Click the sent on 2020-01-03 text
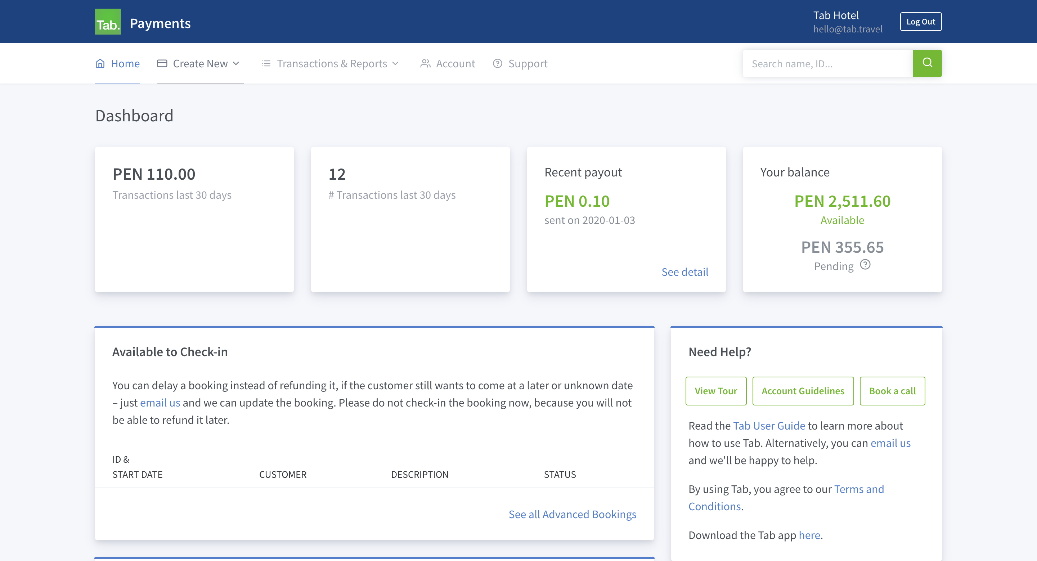1037x561 pixels. [589, 220]
